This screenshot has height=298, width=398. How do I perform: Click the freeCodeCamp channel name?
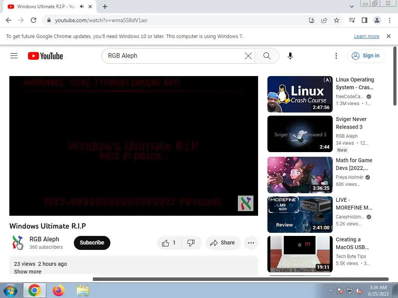[x=349, y=97]
